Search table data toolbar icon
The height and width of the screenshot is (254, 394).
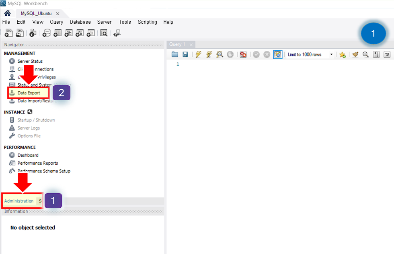click(104, 33)
